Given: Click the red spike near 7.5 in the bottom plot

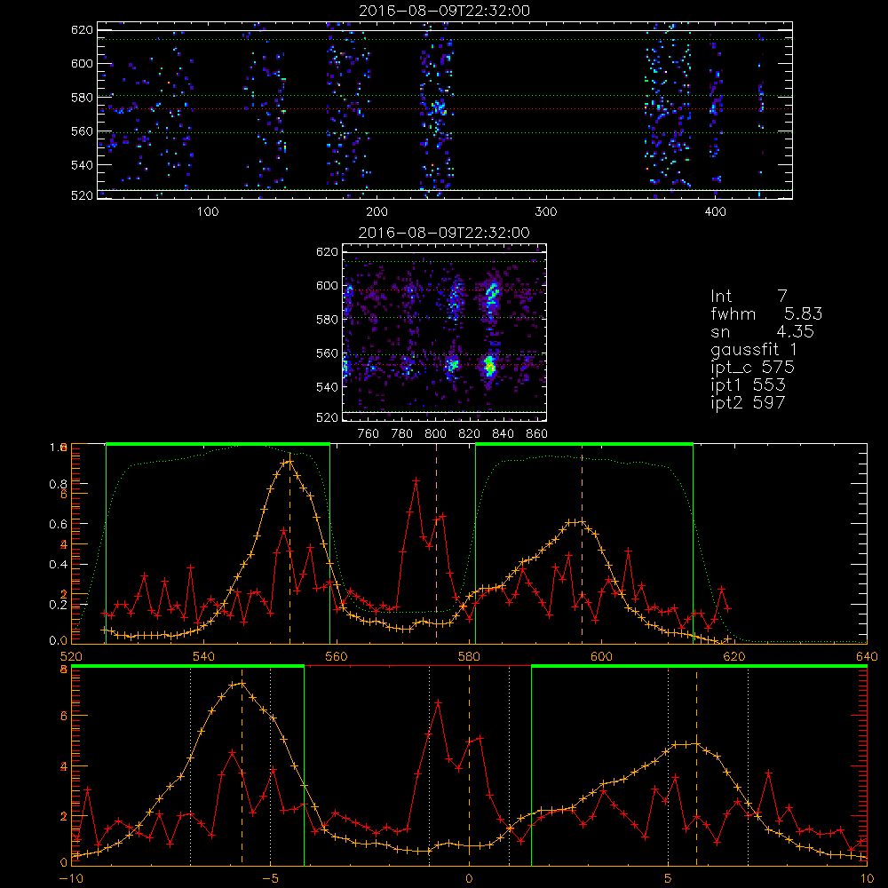Looking at the screenshot, I should point(768,773).
